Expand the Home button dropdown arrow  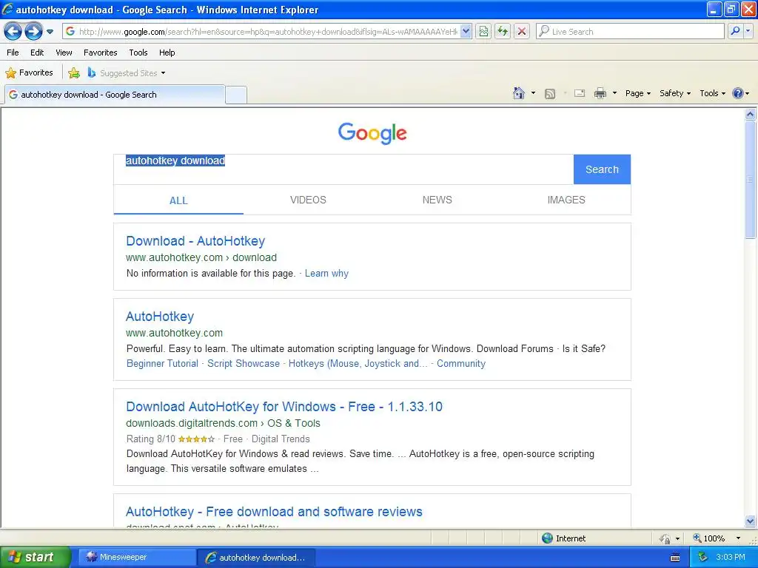coord(533,93)
